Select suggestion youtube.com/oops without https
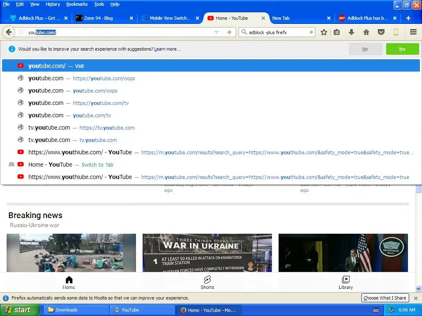This screenshot has width=422, height=316. click(x=211, y=91)
